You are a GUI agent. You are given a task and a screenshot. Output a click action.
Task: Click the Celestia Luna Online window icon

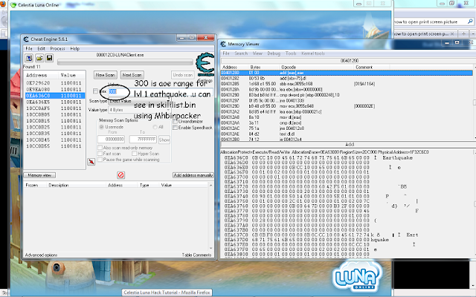14,5
